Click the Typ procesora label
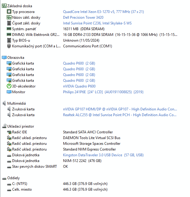The height and width of the screenshot is (197, 190). [23, 12]
